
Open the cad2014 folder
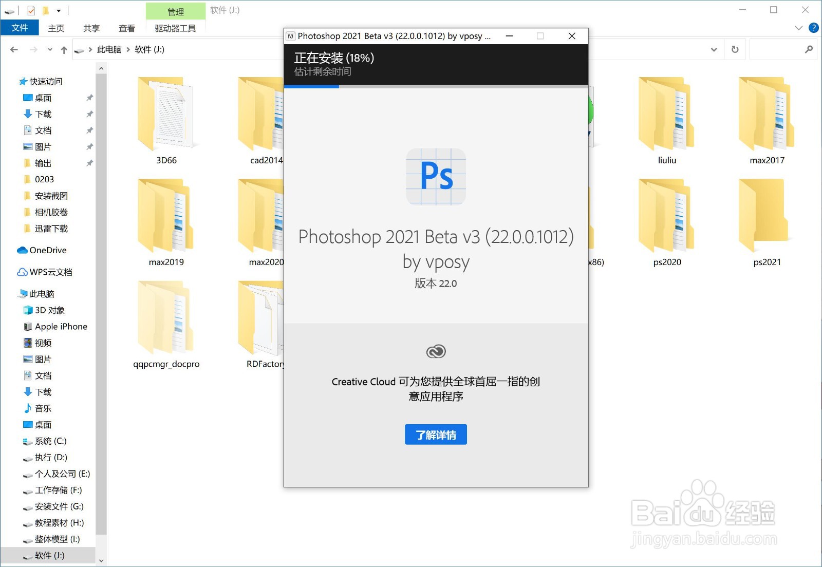[x=260, y=121]
